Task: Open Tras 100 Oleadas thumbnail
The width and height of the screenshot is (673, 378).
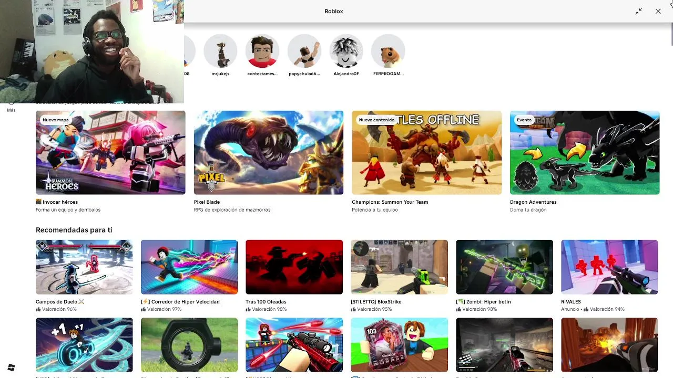Action: [x=294, y=267]
